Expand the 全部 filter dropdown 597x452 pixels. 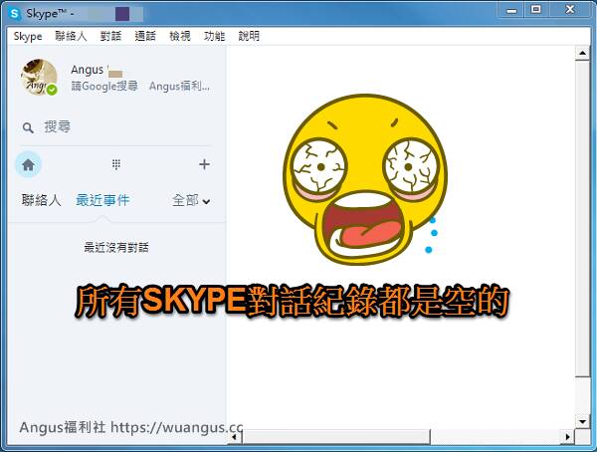(x=191, y=200)
